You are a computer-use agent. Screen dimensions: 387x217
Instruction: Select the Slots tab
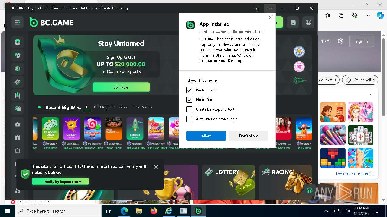tap(124, 107)
